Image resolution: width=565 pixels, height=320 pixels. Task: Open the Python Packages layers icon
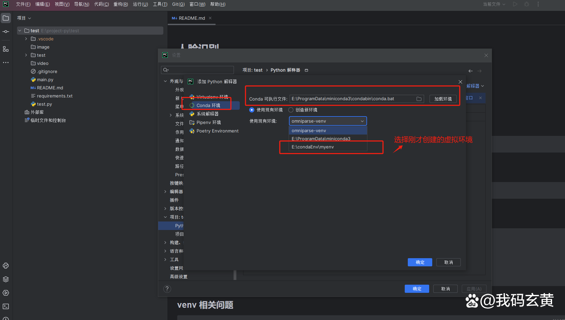6,279
